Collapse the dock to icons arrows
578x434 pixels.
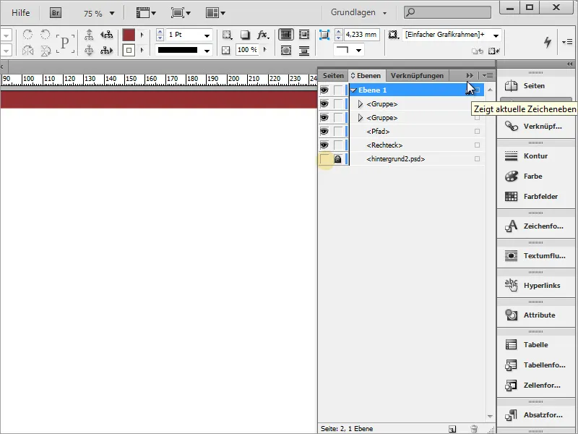tap(570, 64)
